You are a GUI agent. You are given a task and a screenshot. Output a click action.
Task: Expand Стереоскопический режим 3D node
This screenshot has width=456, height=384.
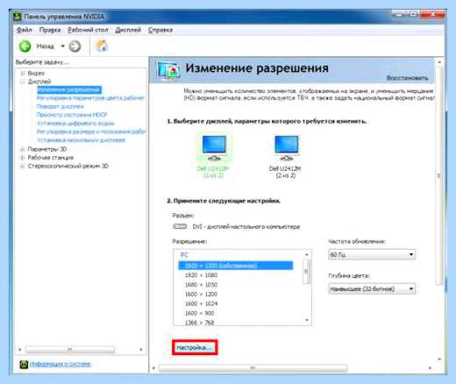pos(23,166)
